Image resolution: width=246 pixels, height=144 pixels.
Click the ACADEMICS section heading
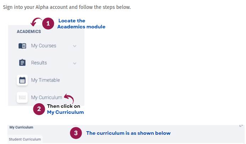tap(29, 32)
